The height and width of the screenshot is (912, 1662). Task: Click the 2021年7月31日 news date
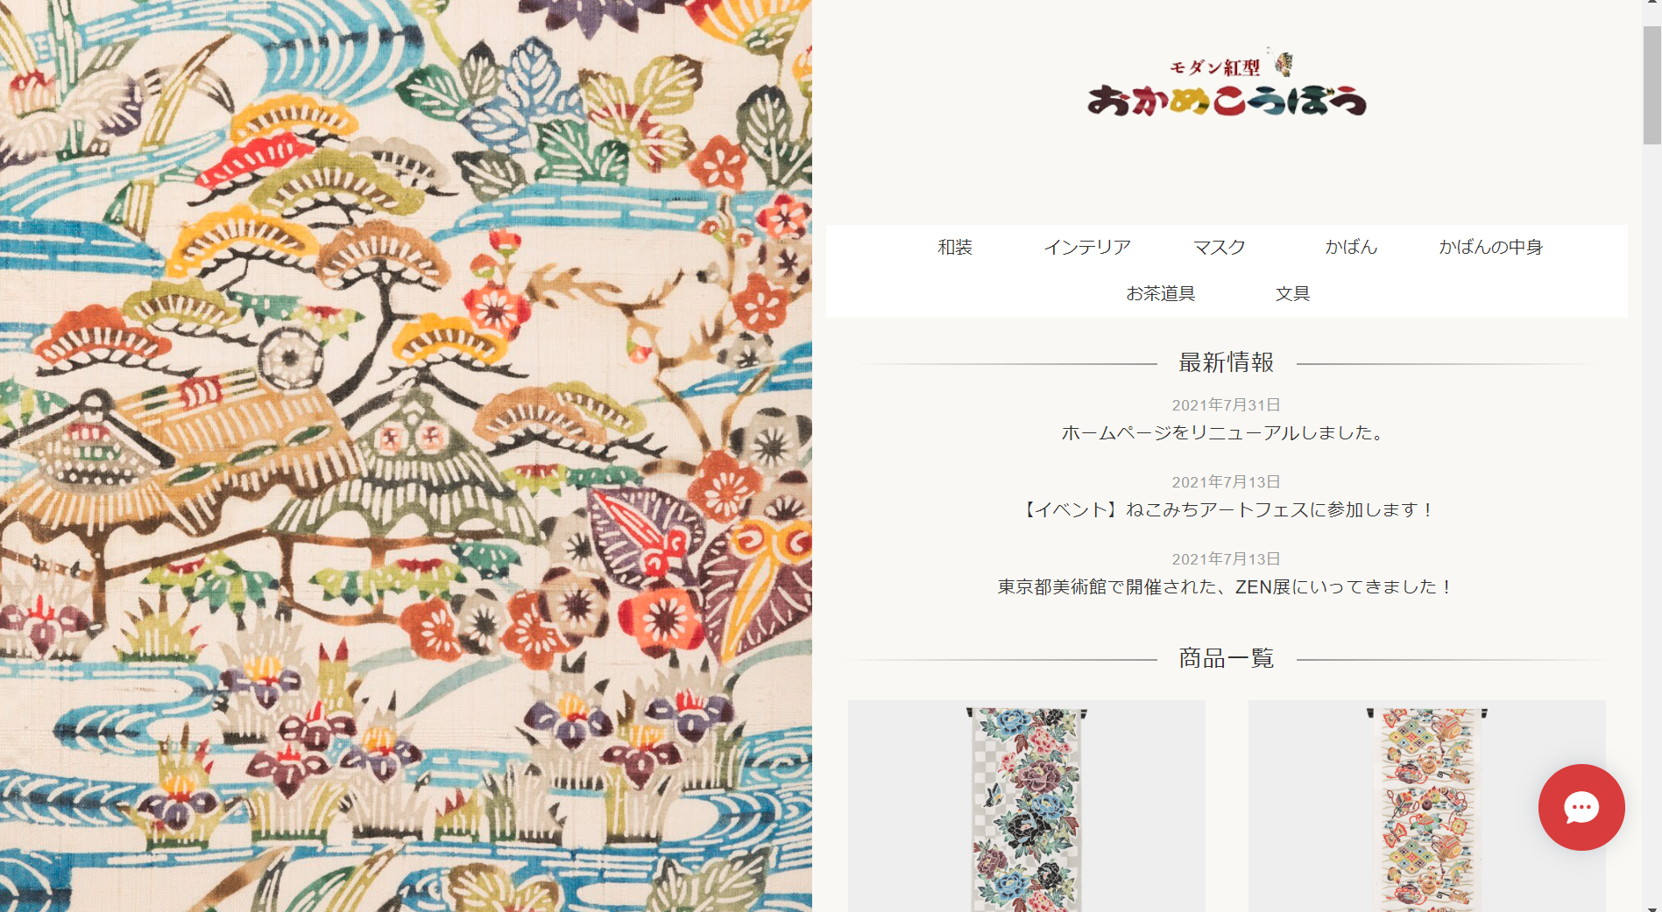click(x=1226, y=405)
